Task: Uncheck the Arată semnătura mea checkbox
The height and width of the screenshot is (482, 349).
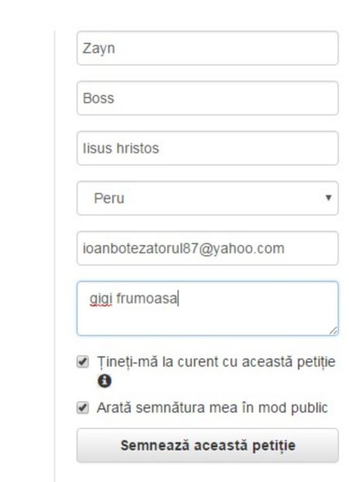Action: click(x=82, y=408)
